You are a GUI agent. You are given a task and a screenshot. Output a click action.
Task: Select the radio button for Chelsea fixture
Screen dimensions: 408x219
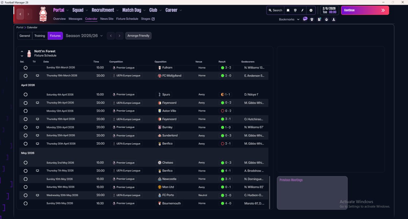tap(25, 163)
